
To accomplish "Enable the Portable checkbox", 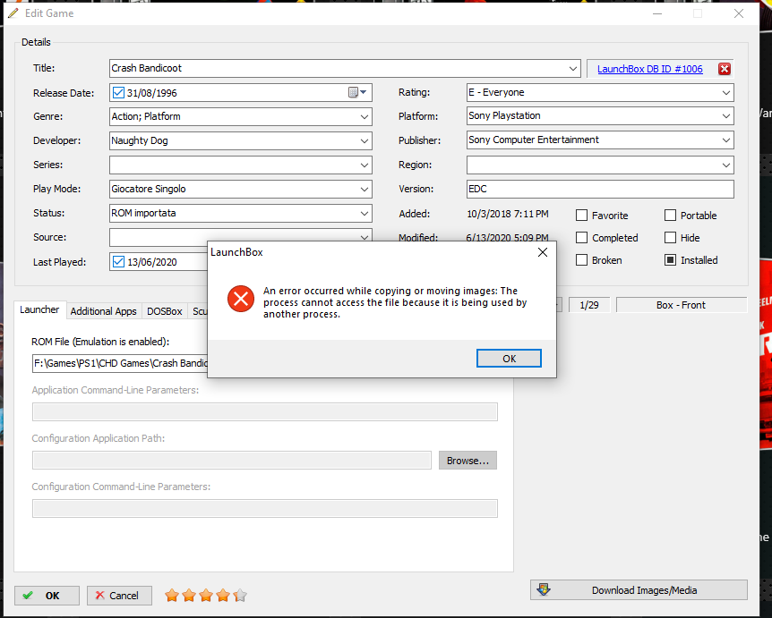I will [x=670, y=216].
